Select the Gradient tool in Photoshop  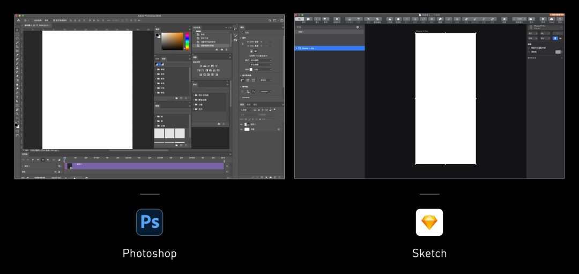tap(17, 80)
